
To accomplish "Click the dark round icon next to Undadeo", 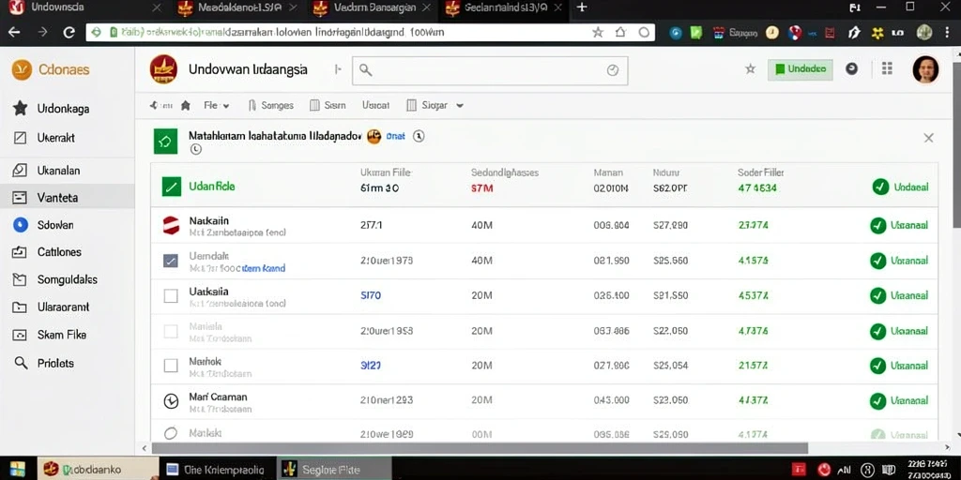I will (852, 68).
